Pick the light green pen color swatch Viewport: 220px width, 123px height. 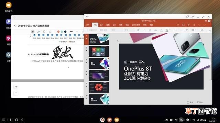(x=62, y=32)
